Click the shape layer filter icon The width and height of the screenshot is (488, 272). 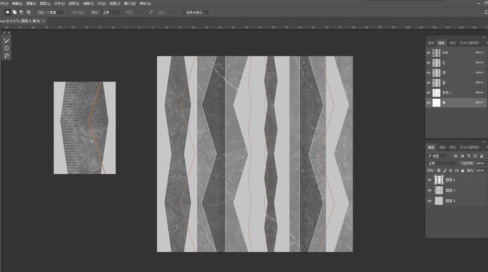(x=475, y=156)
